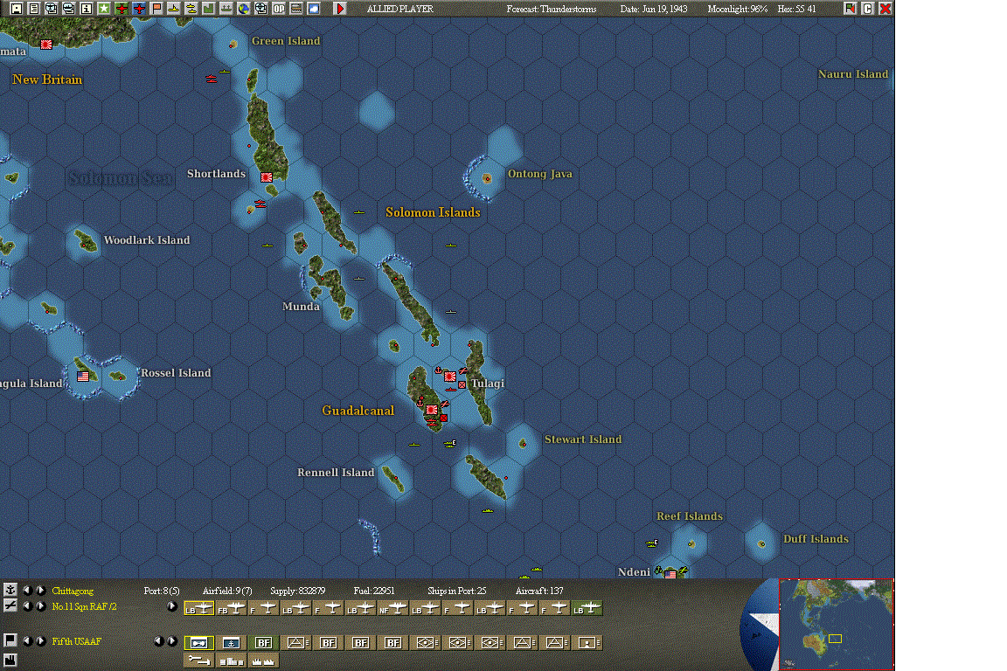Click the globe strategic map icon
The width and height of the screenshot is (1007, 671).
243,9
